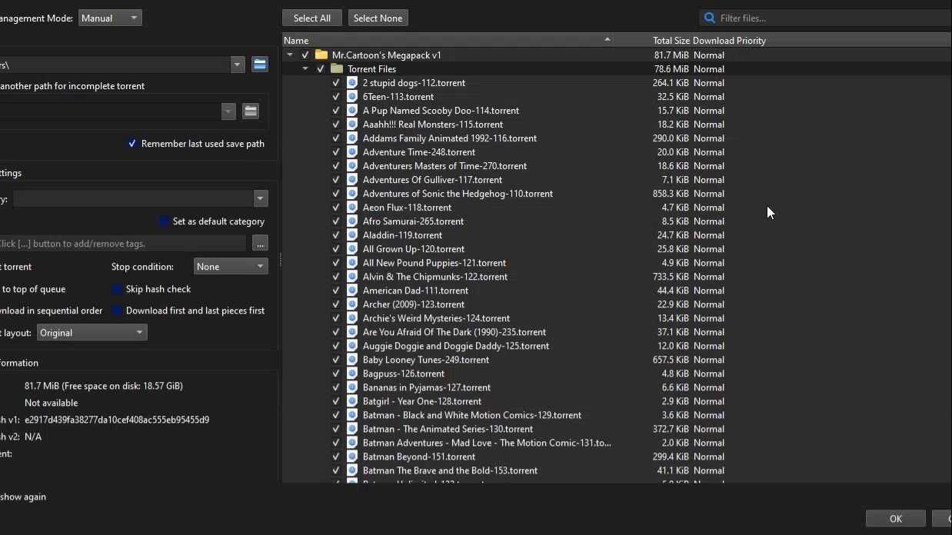Viewport: 952px width, 535px height.
Task: Click the incomplete torrent path browse icon
Action: coord(251,111)
